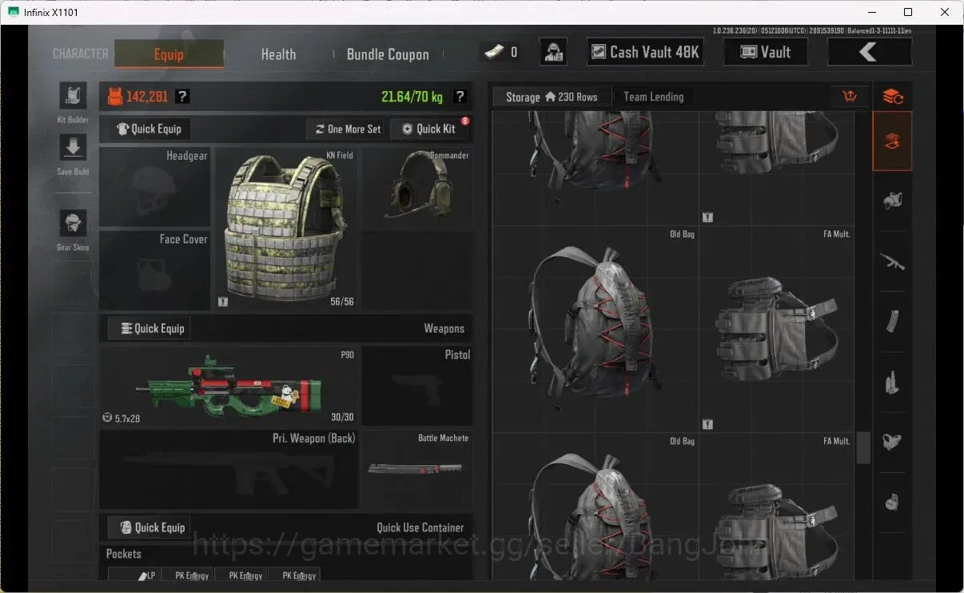Open Quick Kit with notification badge
Image resolution: width=964 pixels, height=593 pixels.
(x=428, y=129)
